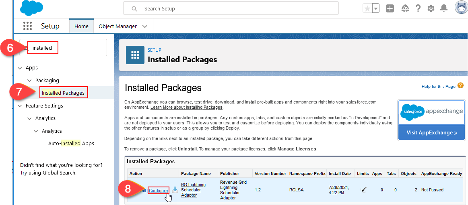Collapse the Packaging node chevron
This screenshot has height=205, width=468.
29,80
